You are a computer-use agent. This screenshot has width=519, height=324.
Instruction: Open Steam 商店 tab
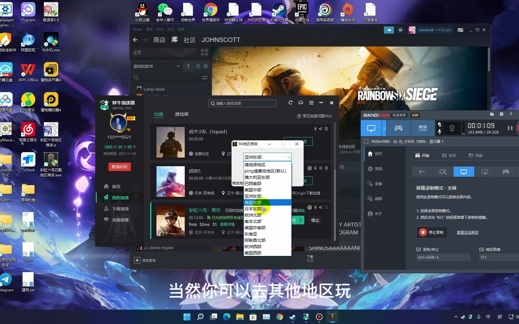tap(159, 40)
